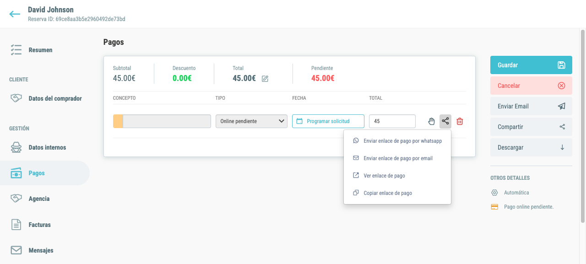Image resolution: width=586 pixels, height=264 pixels.
Task: Click the calendar icon in Programar solicitud
Action: coord(300,121)
